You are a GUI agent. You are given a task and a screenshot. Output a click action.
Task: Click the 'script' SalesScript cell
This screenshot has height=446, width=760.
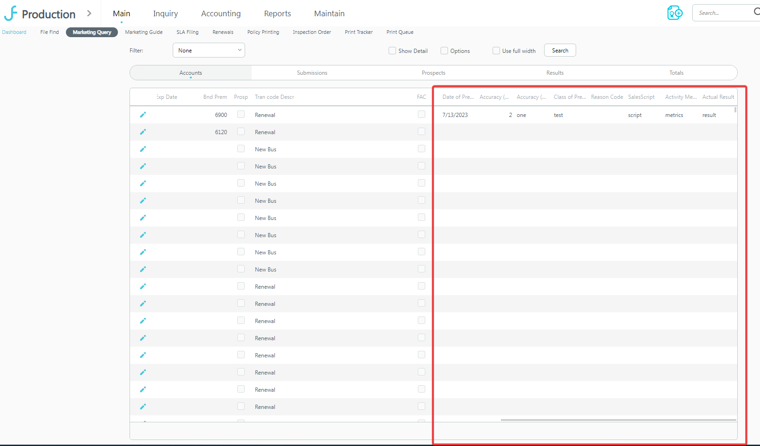pos(635,115)
